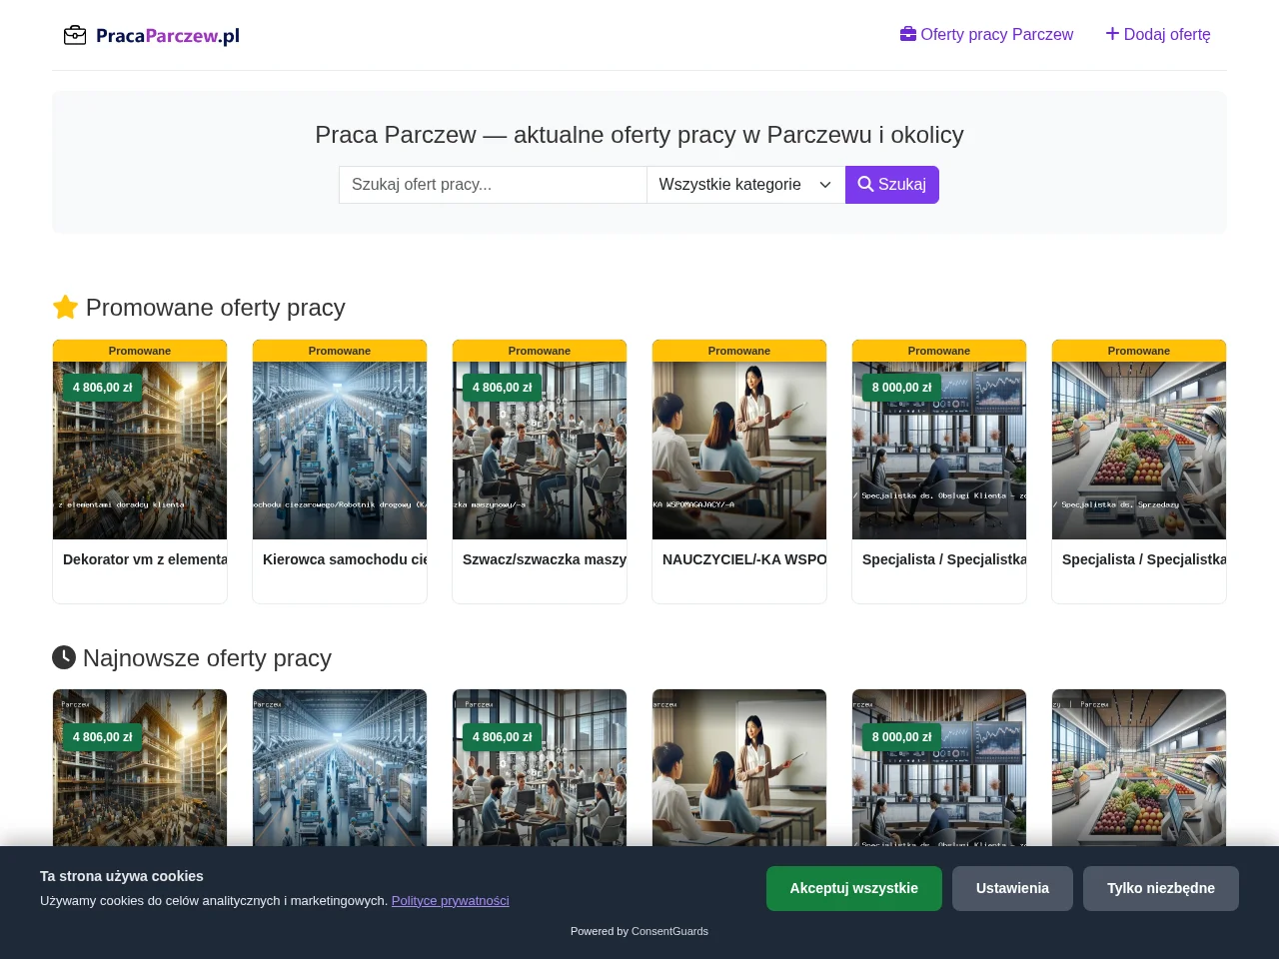This screenshot has width=1279, height=959.
Task: Accept all cookies with Akceptuj wszystkie
Action: coord(854,888)
